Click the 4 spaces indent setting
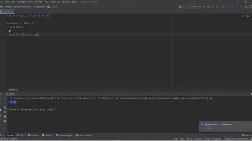 coord(198,139)
